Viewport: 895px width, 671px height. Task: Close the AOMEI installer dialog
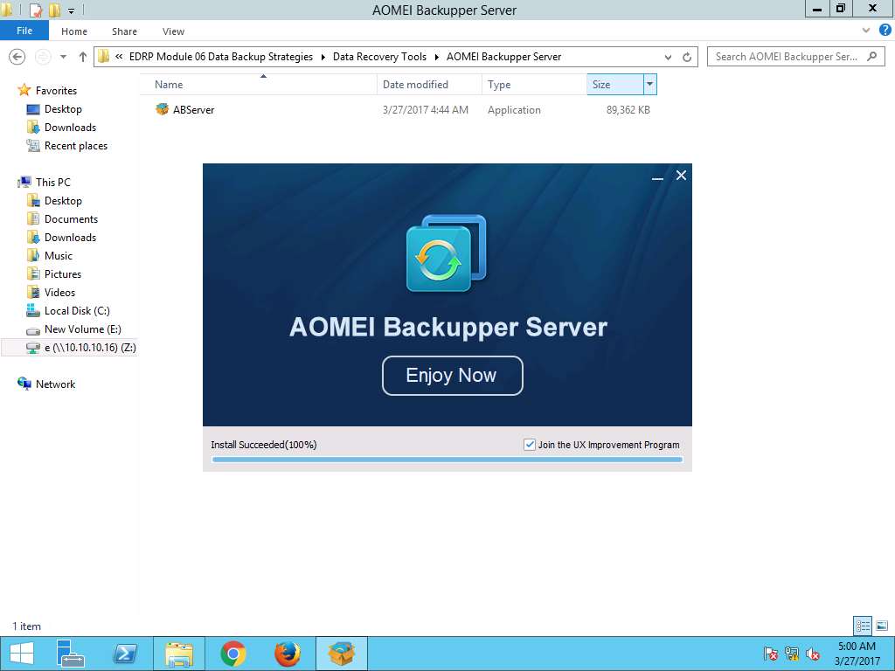pos(681,176)
